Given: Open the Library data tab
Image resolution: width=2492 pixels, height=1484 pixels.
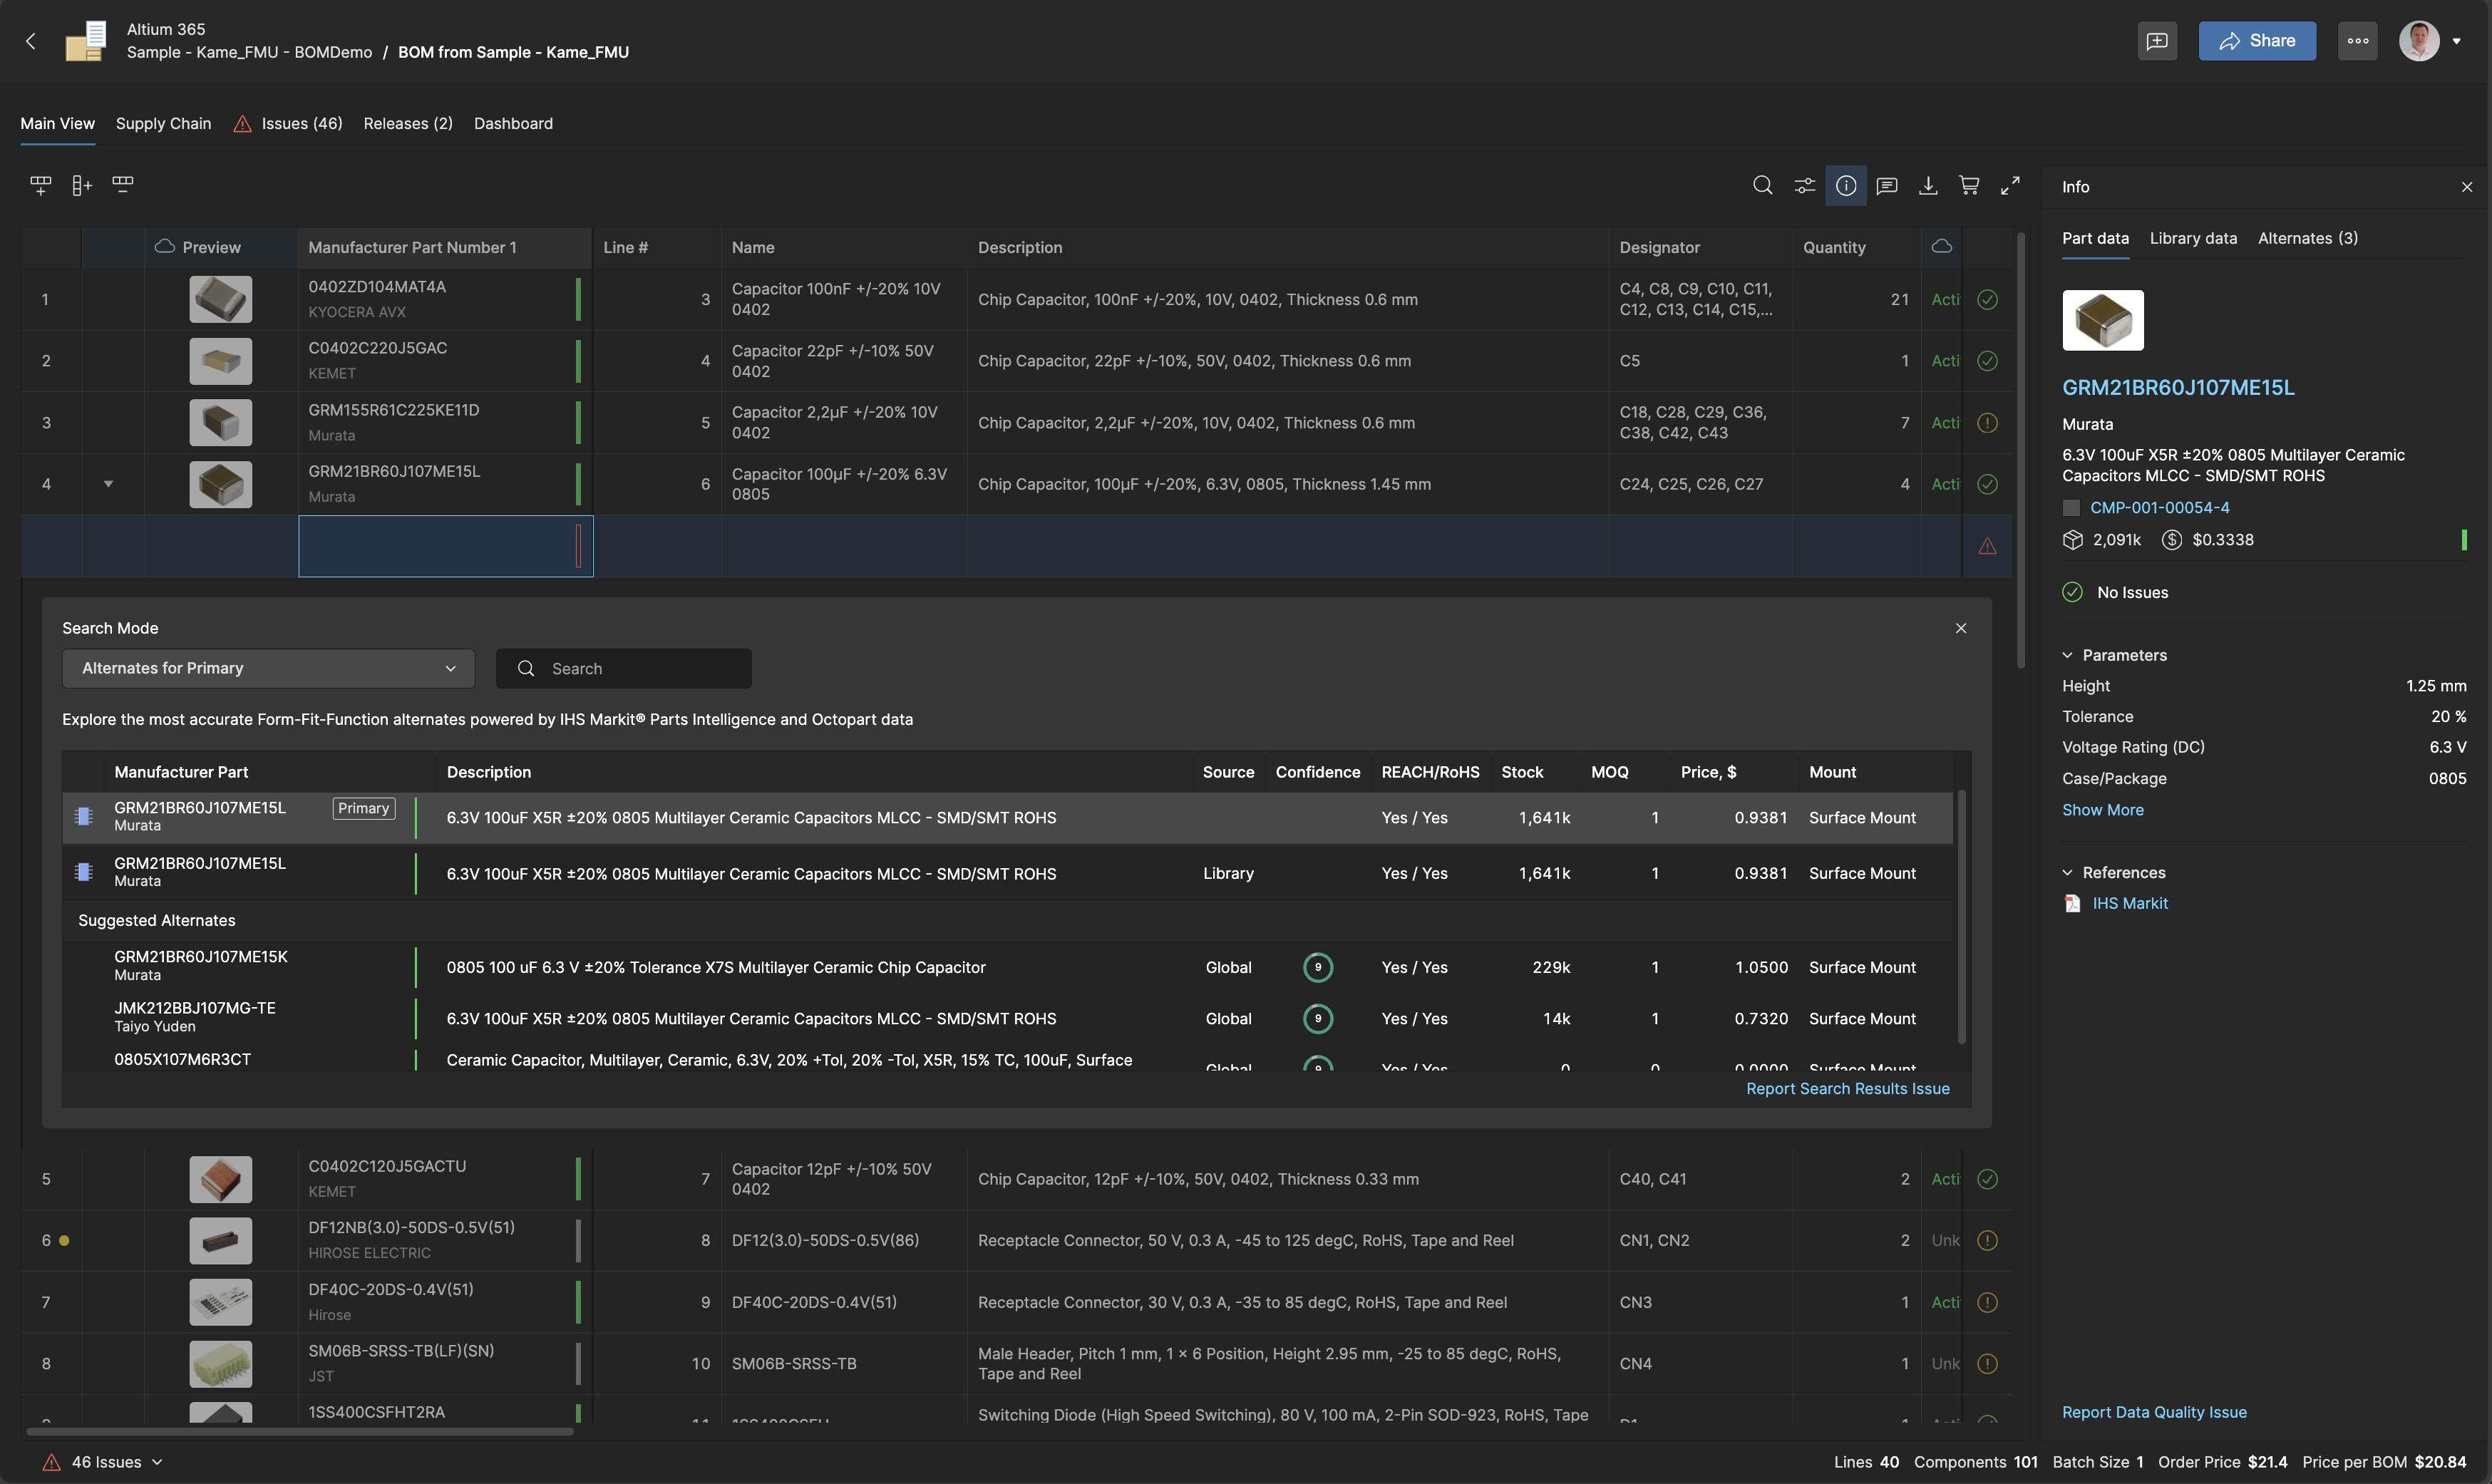Looking at the screenshot, I should [x=2192, y=238].
